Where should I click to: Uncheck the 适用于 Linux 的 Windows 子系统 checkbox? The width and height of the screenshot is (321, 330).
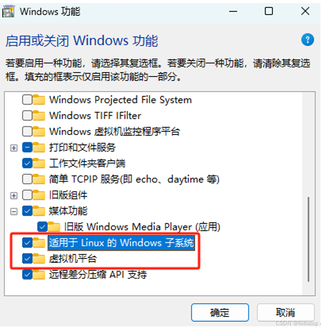pos(27,243)
